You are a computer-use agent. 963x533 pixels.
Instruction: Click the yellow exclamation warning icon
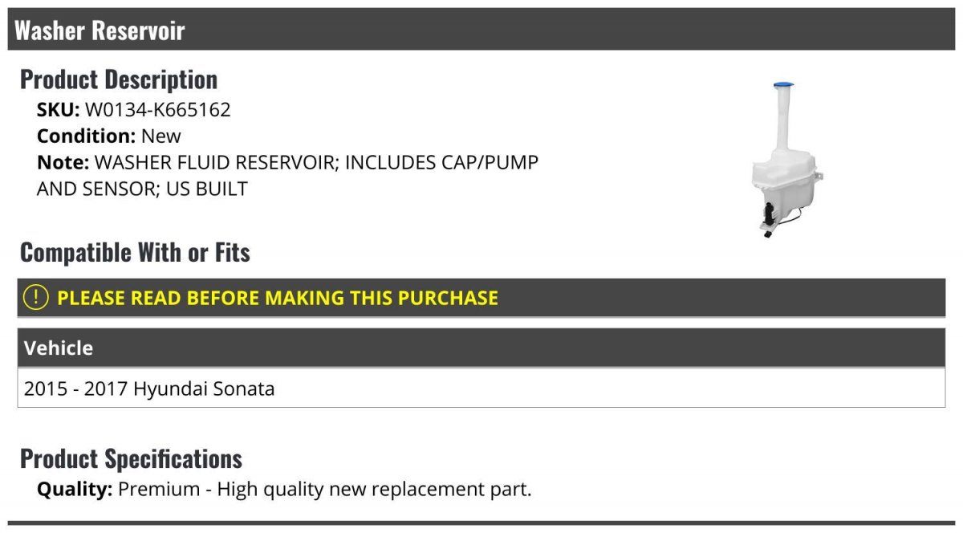(x=36, y=297)
